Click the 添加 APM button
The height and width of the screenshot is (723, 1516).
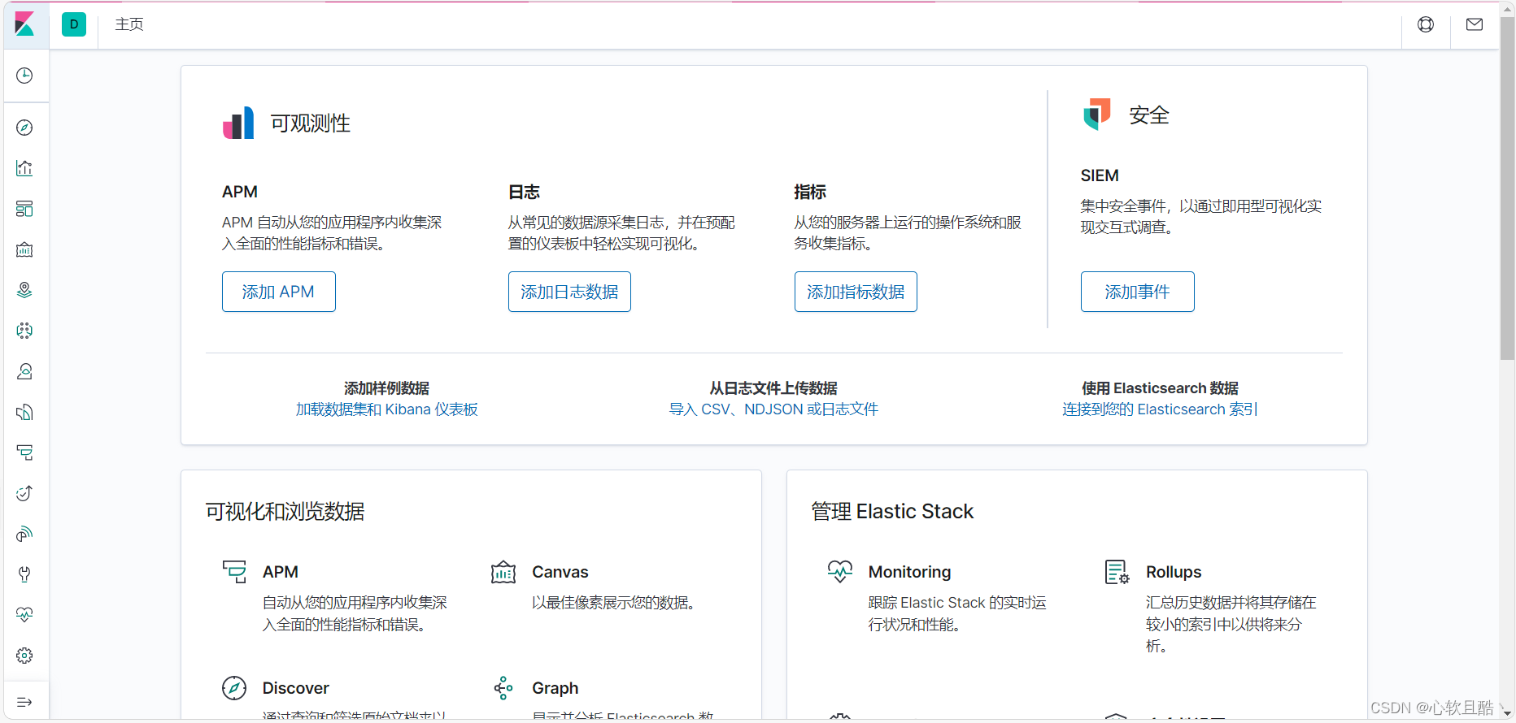(278, 292)
